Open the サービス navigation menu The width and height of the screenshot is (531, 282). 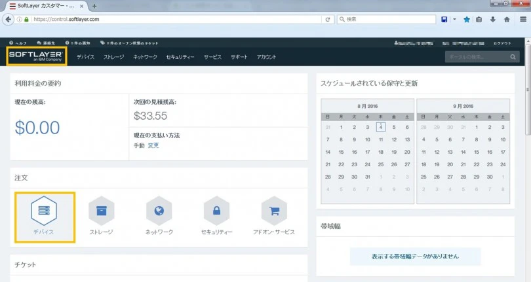pos(212,57)
